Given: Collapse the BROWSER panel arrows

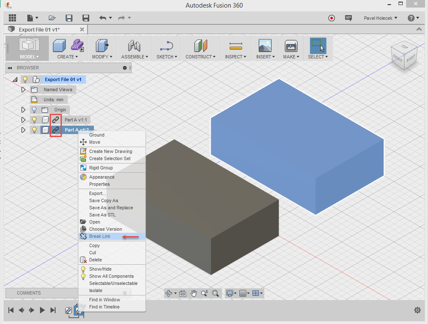Looking at the screenshot, I should click(10, 68).
